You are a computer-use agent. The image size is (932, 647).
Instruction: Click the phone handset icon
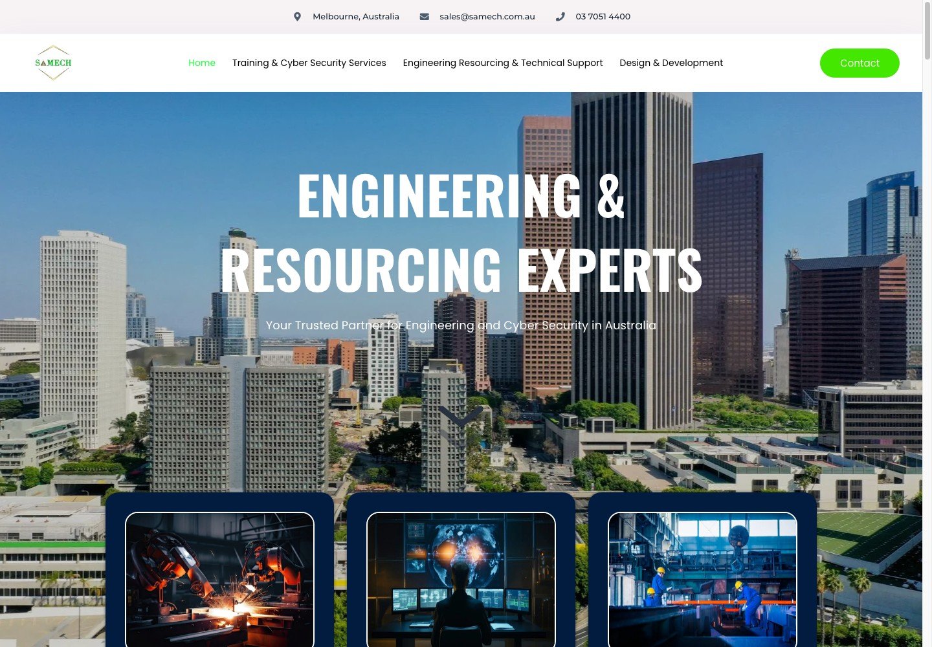[560, 17]
